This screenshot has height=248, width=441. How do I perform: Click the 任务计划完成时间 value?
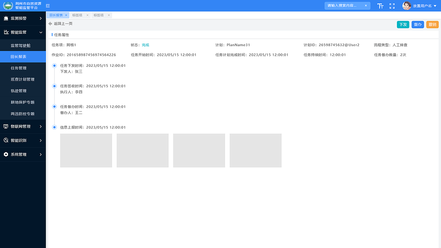(x=269, y=55)
